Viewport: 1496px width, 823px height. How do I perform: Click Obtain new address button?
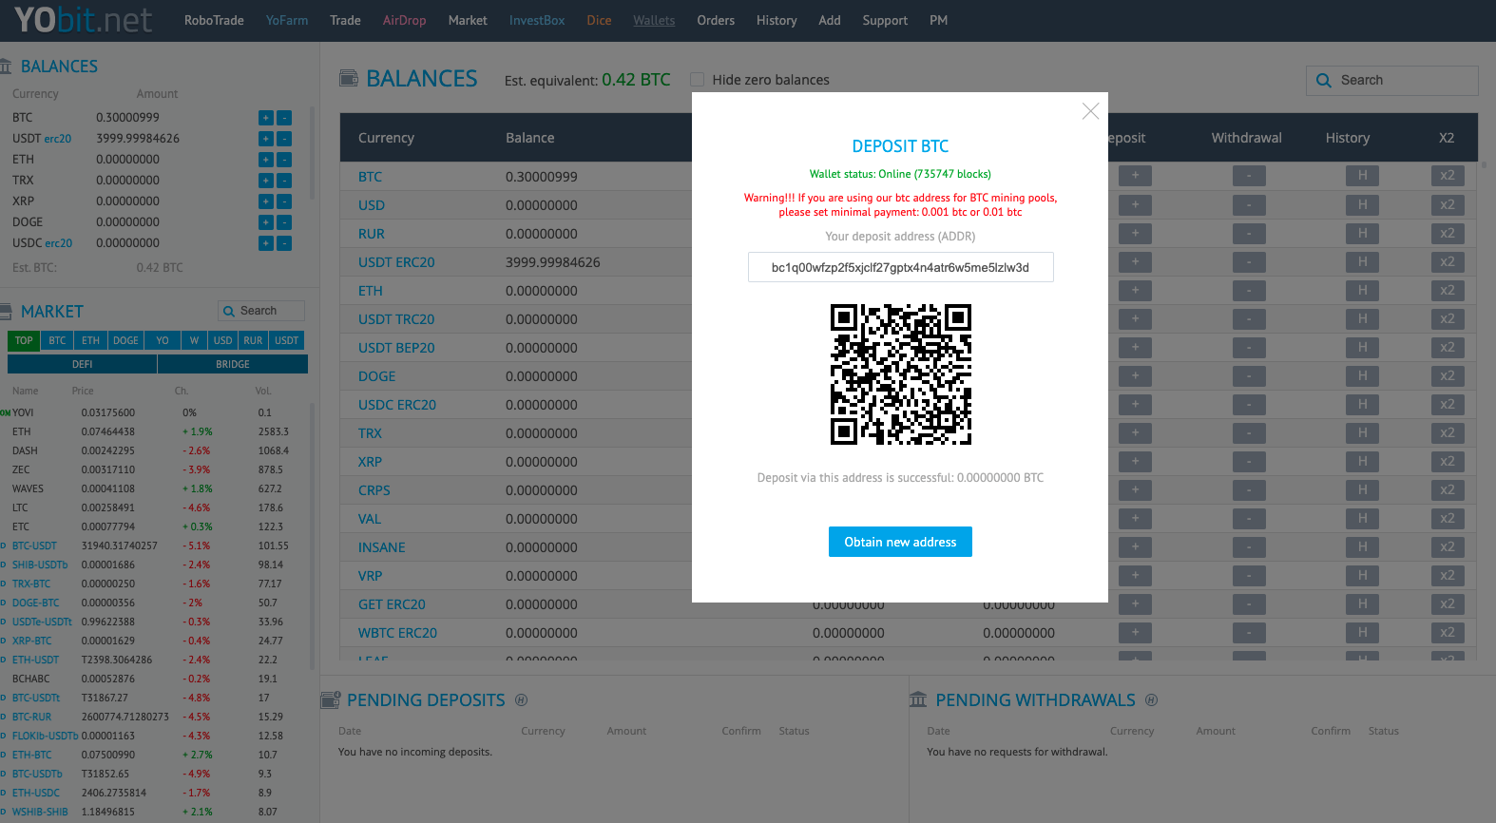(x=900, y=542)
